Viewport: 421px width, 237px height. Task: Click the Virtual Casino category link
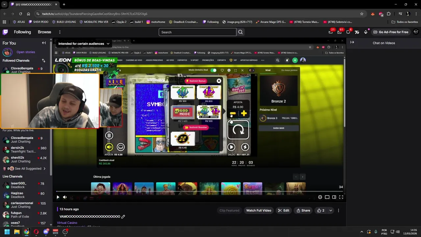(x=67, y=223)
